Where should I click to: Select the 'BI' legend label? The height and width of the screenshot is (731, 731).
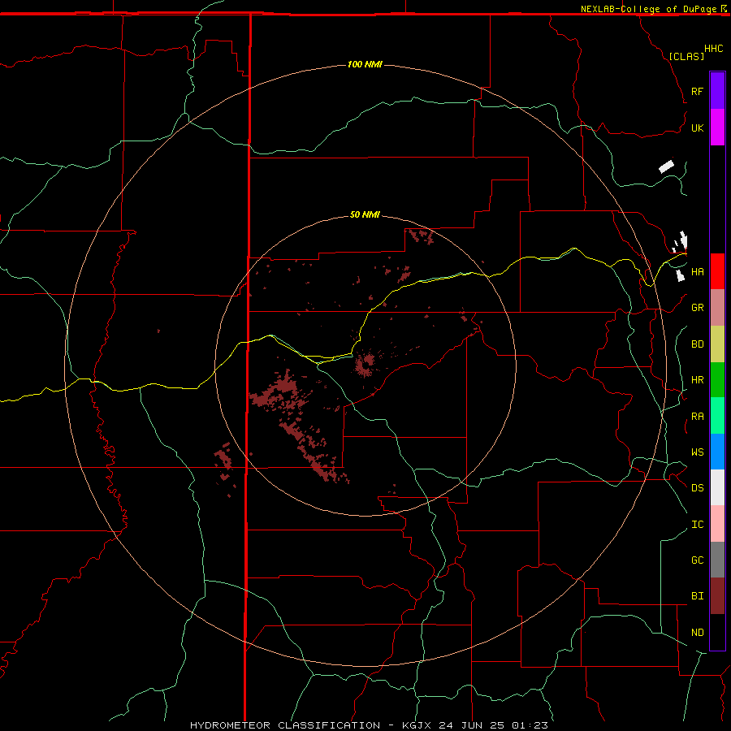click(x=697, y=596)
